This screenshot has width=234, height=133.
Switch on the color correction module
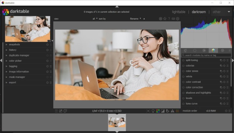pos(183,87)
